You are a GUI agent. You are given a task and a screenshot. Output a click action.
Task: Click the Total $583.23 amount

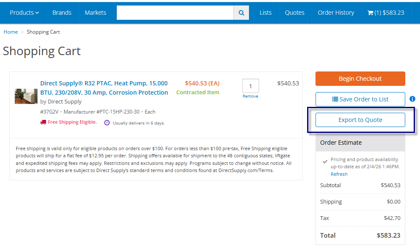(388, 236)
